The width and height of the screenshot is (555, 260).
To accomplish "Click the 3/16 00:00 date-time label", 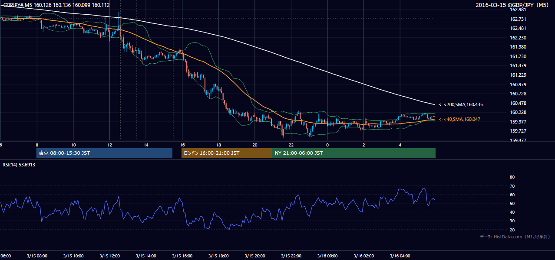I will [x=327, y=256].
